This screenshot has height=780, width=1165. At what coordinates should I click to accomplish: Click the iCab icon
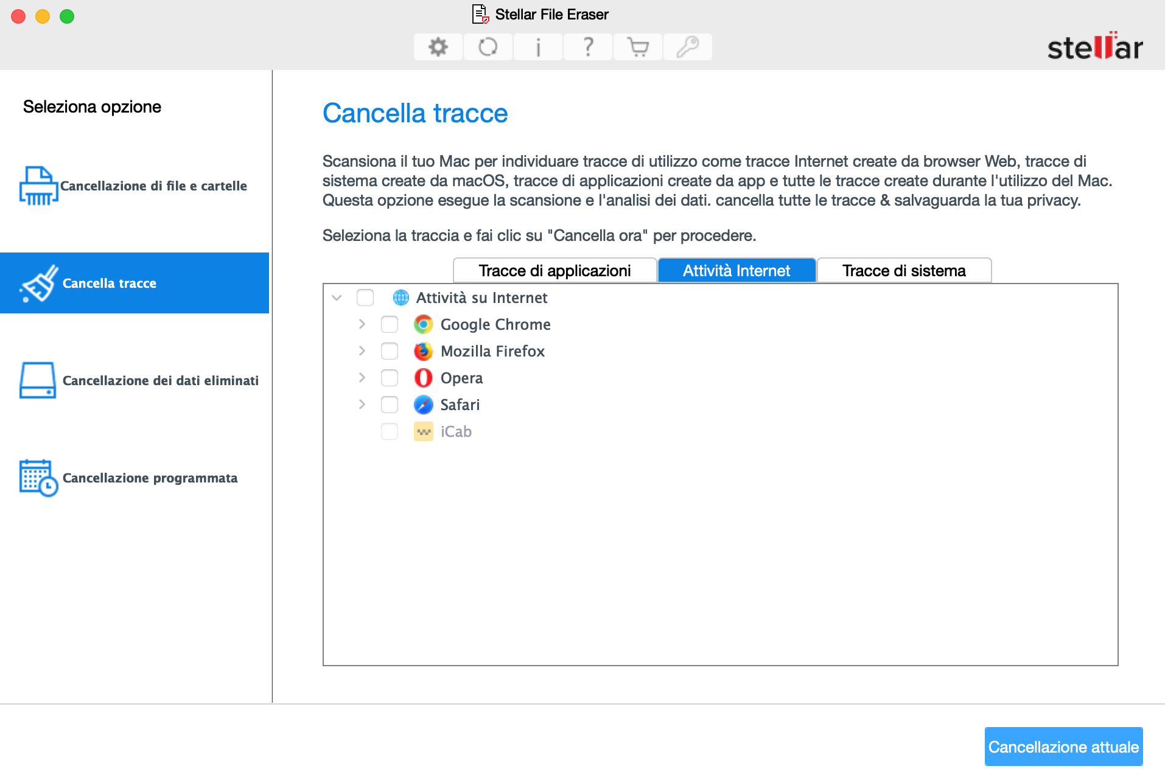[x=423, y=431]
